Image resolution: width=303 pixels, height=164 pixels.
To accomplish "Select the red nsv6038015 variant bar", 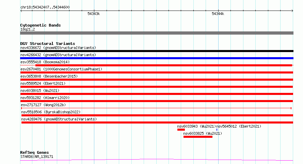I will pos(157,94).
